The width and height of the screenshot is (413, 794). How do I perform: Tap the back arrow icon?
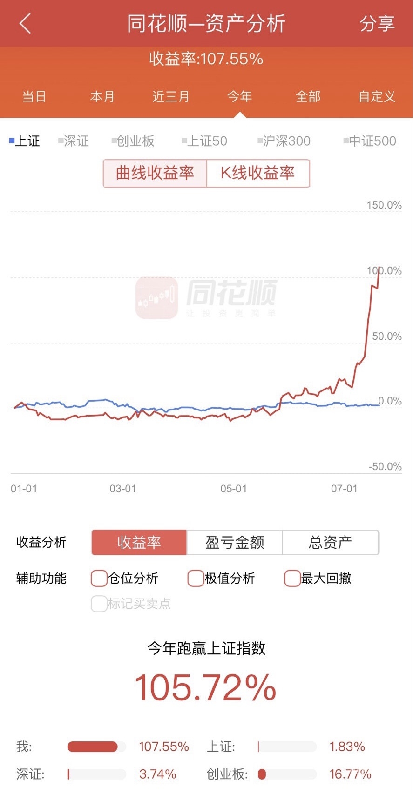click(x=26, y=23)
